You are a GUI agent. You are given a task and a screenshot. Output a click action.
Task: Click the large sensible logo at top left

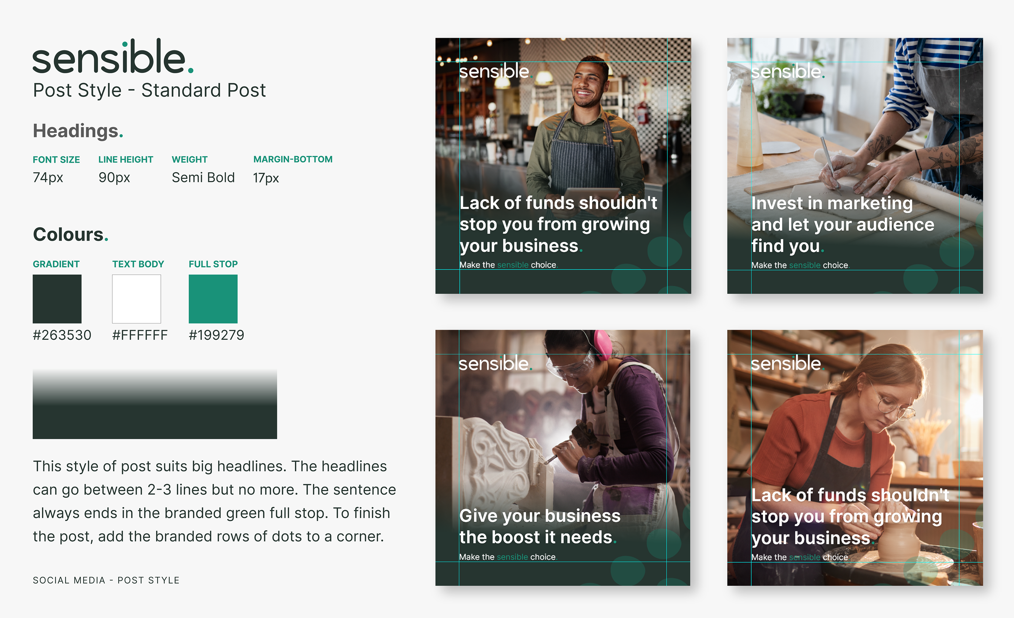point(112,58)
